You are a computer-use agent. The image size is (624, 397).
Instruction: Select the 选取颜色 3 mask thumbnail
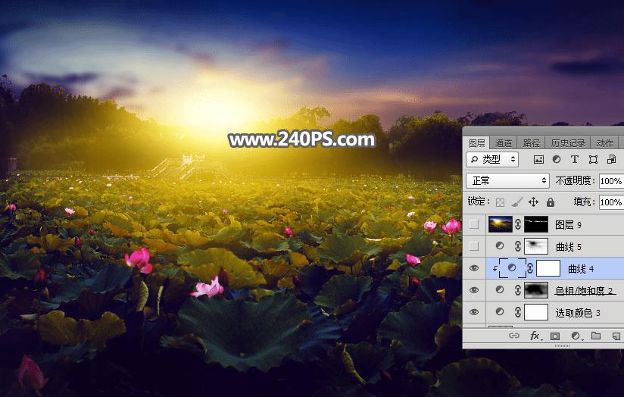(x=536, y=312)
